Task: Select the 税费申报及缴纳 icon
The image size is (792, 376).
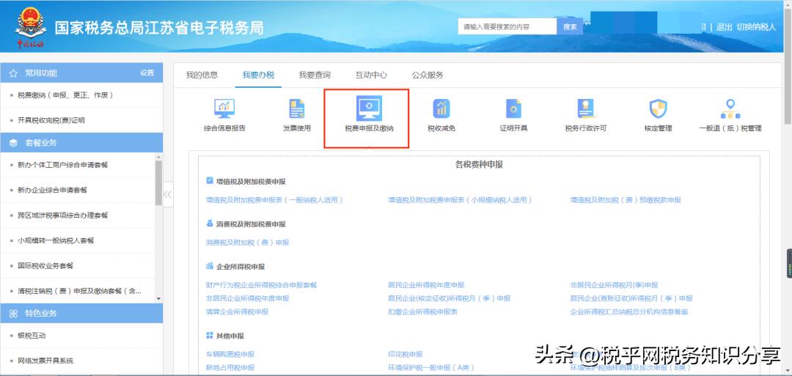Action: [x=369, y=108]
